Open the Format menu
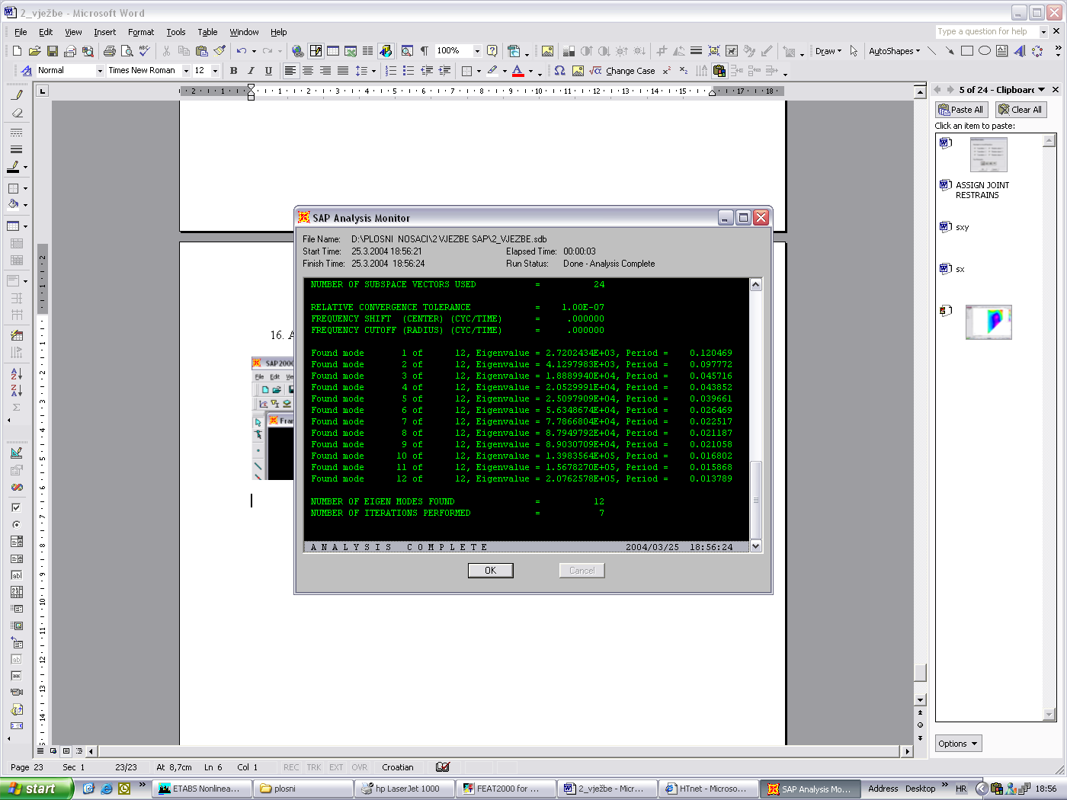The height and width of the screenshot is (800, 1067). pos(141,32)
